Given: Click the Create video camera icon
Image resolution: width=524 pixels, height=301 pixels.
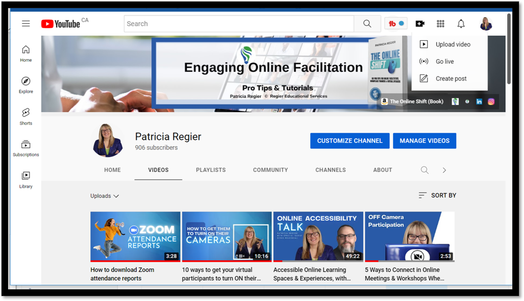Looking at the screenshot, I should click(x=420, y=23).
